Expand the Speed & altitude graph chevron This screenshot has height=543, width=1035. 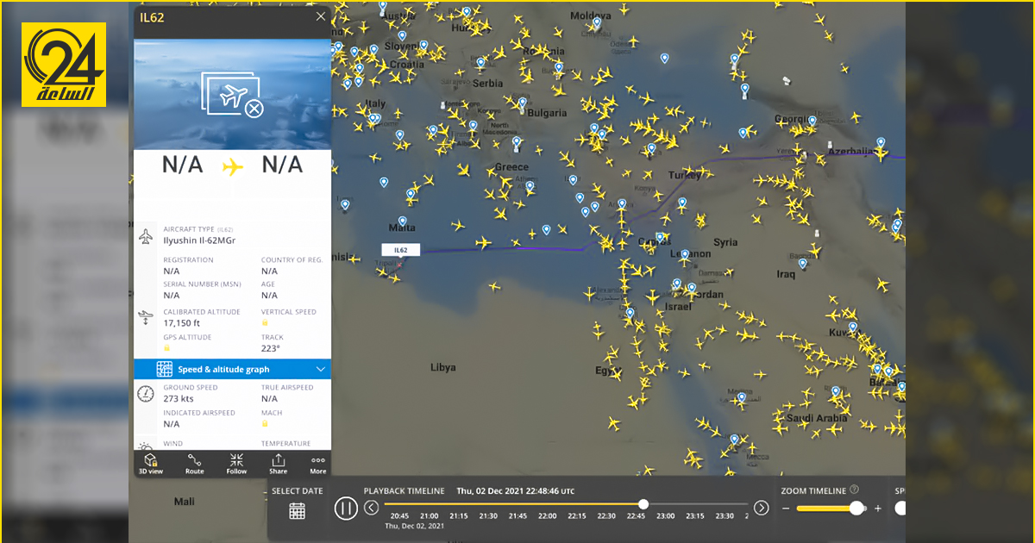[321, 370]
